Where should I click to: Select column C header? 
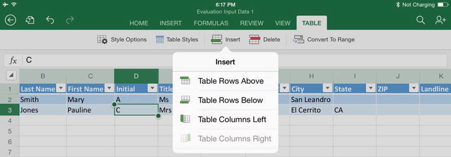(x=90, y=76)
